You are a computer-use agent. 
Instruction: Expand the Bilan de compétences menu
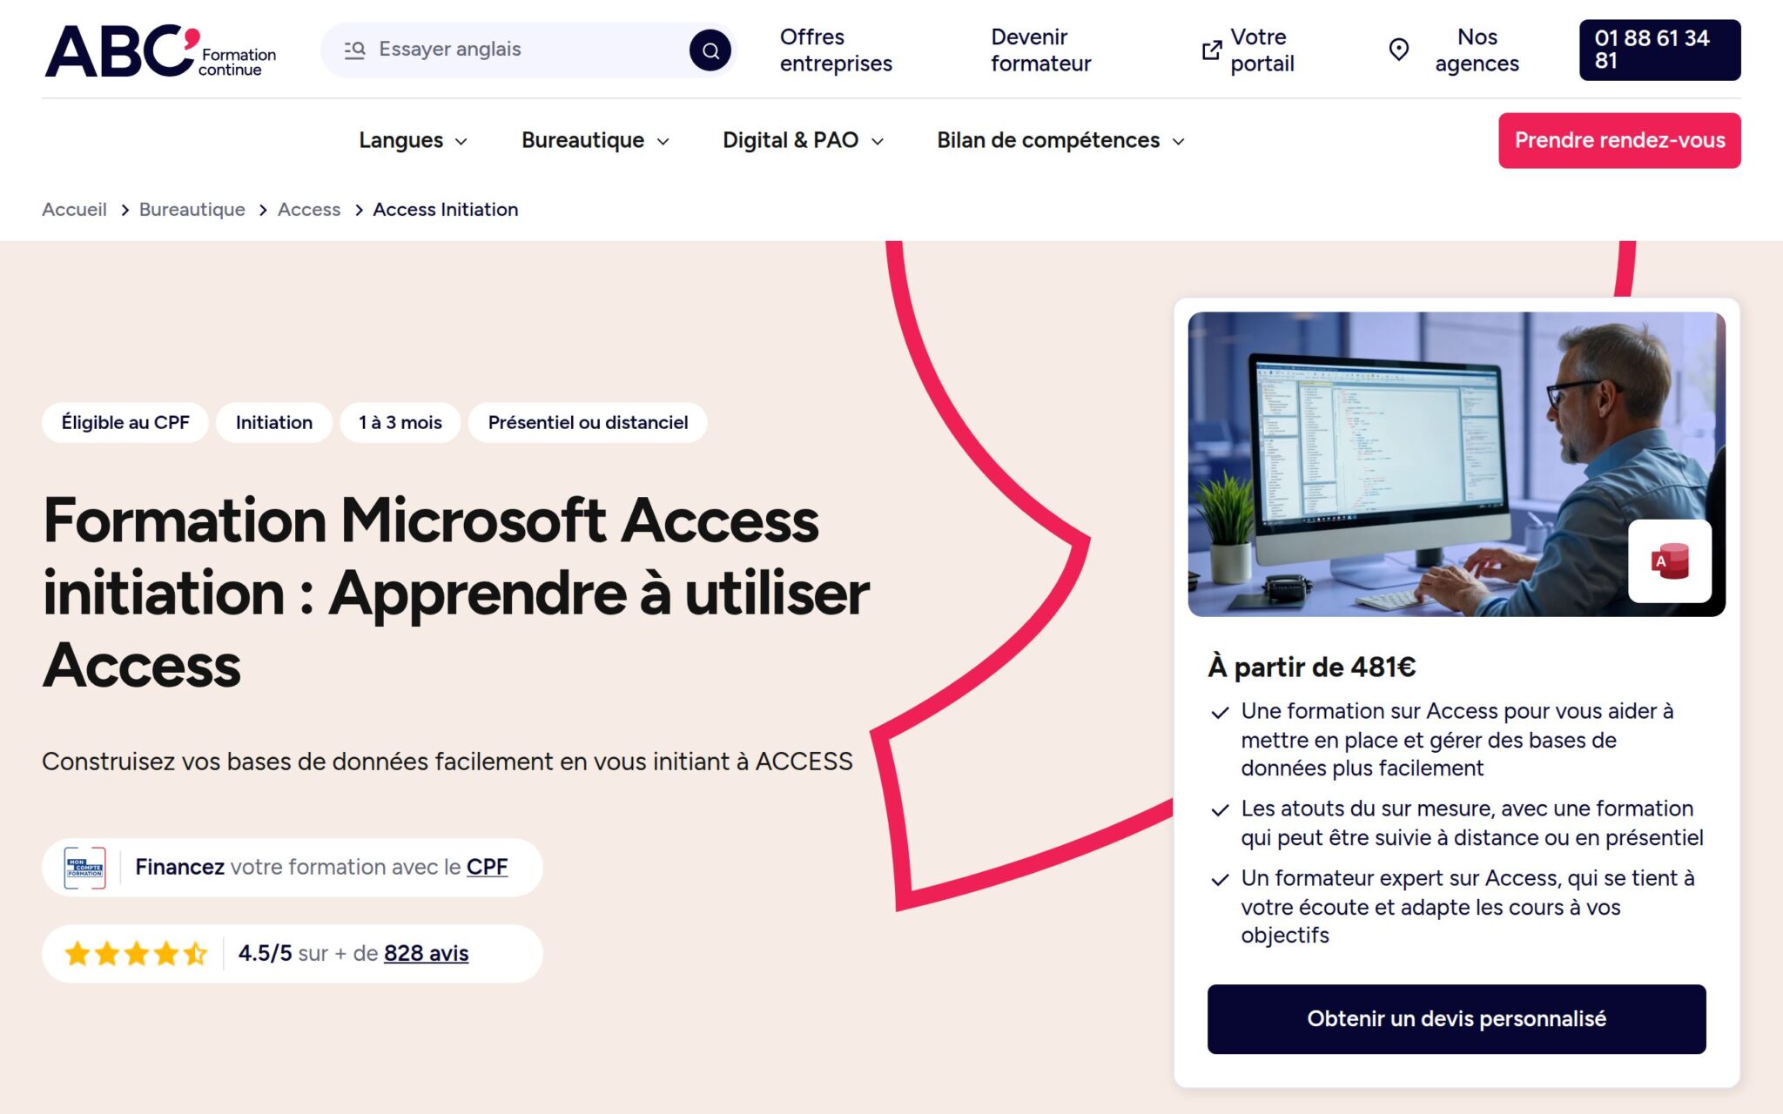tap(1060, 140)
